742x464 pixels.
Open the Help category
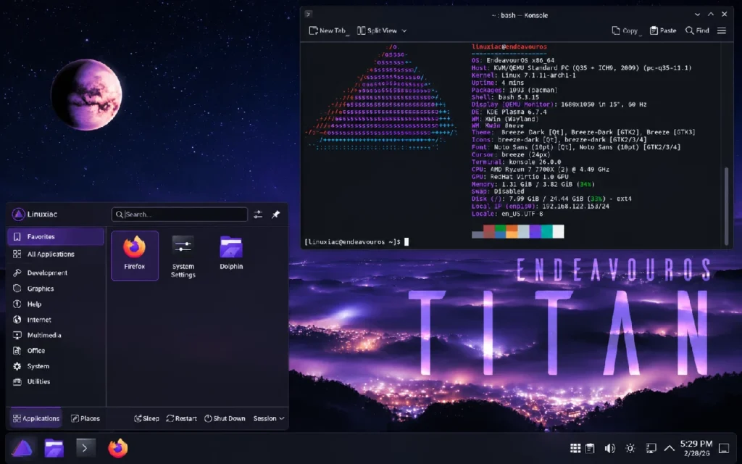coord(55,304)
